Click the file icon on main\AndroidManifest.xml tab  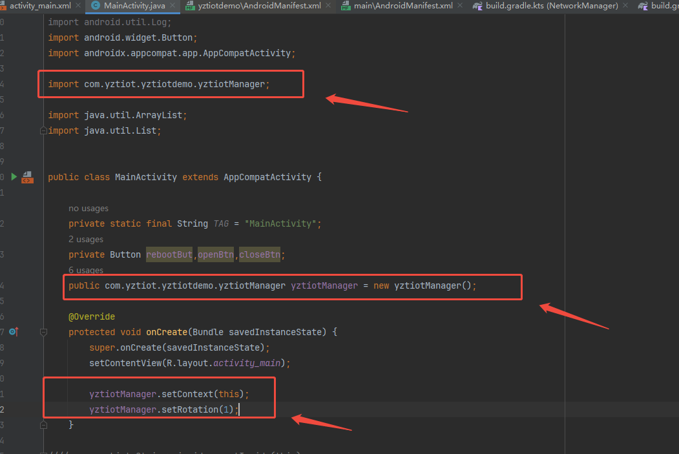click(x=345, y=6)
